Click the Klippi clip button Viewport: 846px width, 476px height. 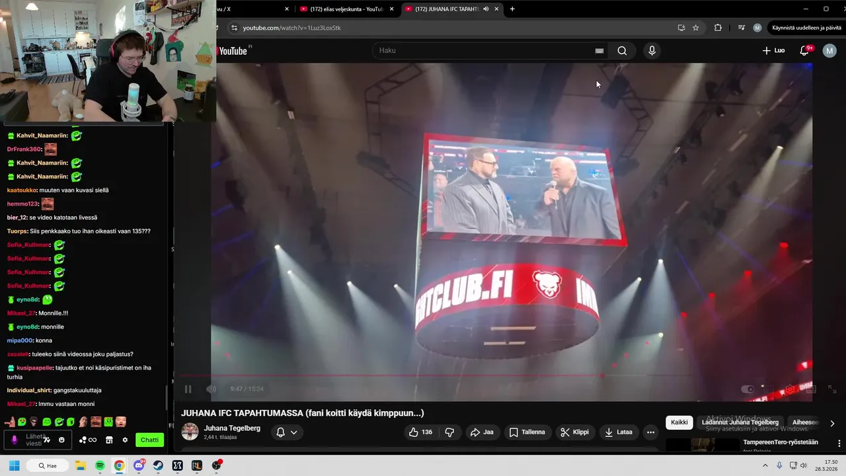pos(574,432)
